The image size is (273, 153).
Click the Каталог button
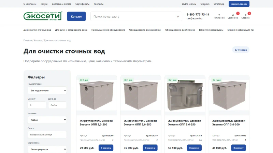click(x=76, y=16)
